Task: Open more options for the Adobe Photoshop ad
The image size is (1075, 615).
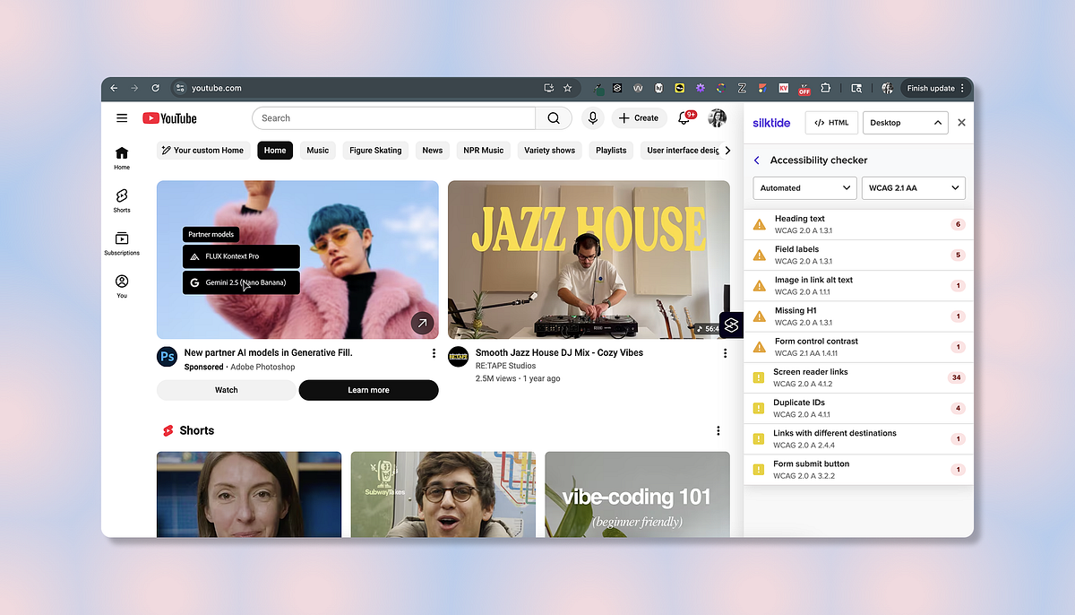Action: point(434,353)
